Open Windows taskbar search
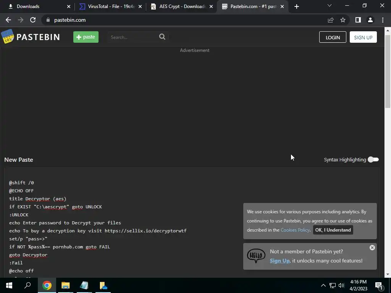 (27, 285)
